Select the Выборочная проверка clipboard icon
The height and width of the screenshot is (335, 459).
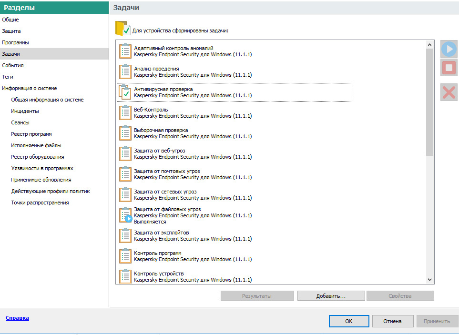coord(125,133)
